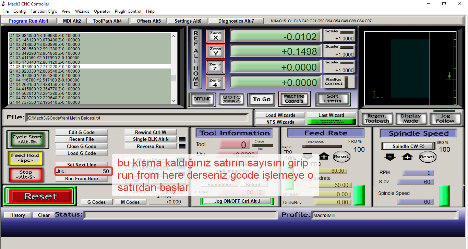Click the vertical REF ALL HOME button
The height and width of the screenshot is (249, 468).
196,58
